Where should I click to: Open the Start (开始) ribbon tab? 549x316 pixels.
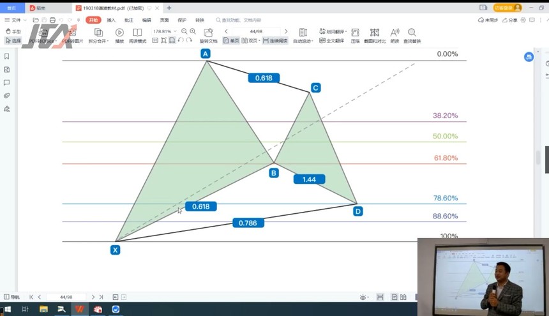93,20
